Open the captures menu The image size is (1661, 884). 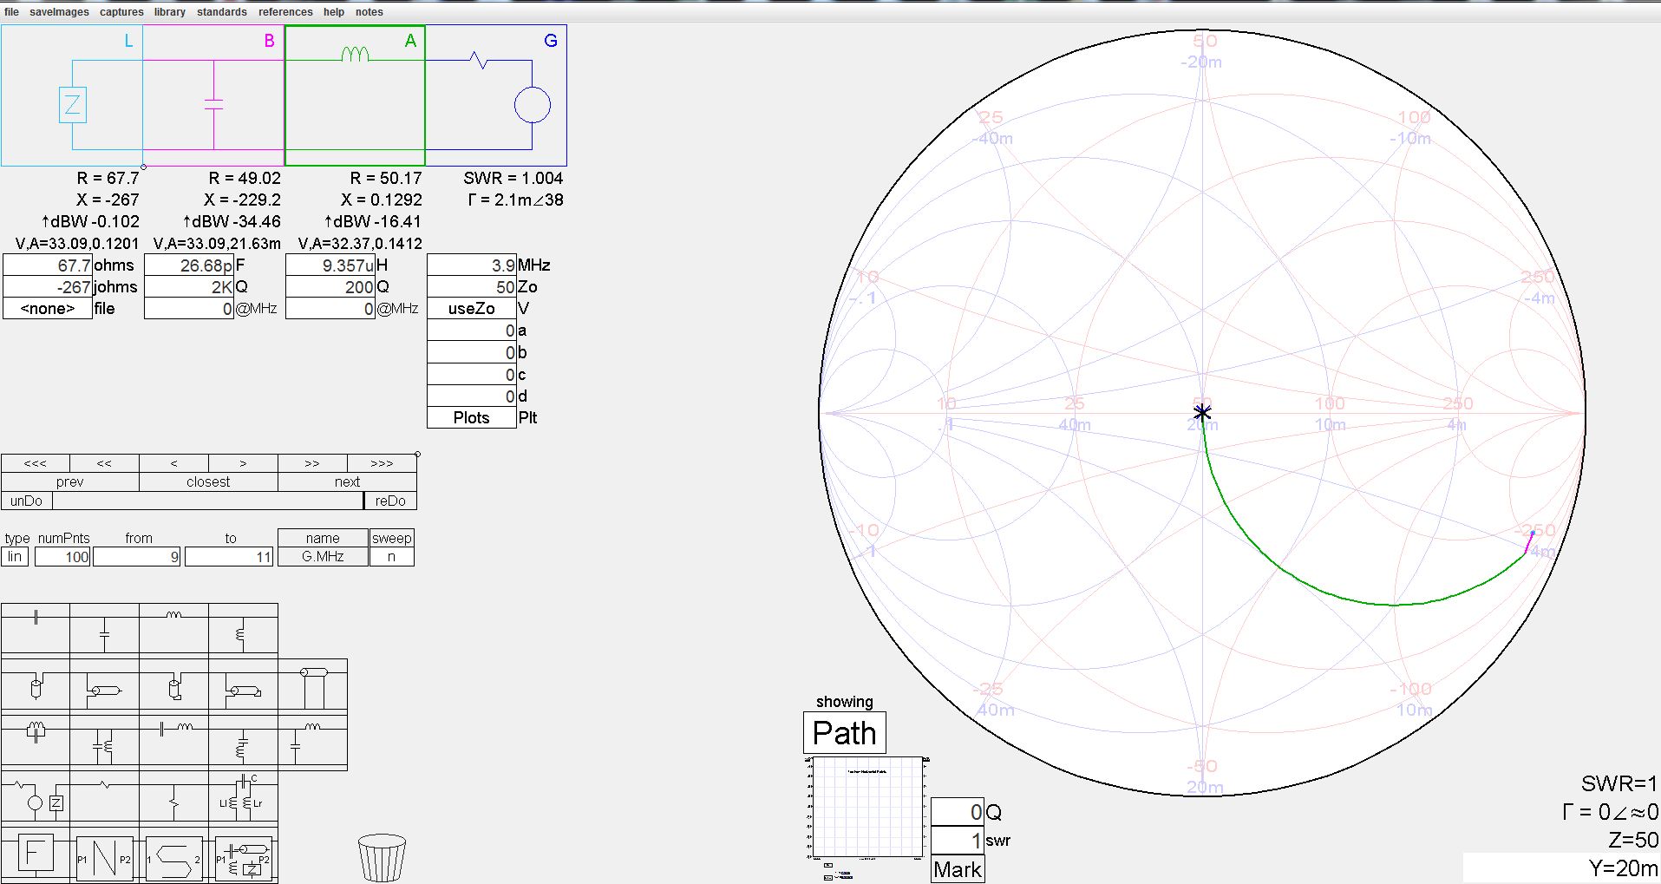pos(121,12)
